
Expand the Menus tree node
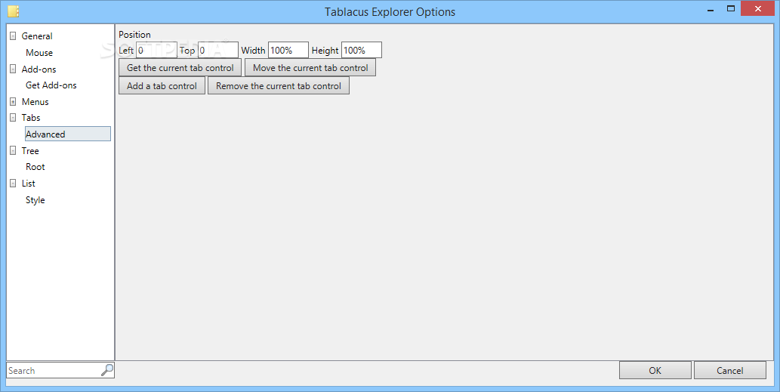click(x=13, y=102)
